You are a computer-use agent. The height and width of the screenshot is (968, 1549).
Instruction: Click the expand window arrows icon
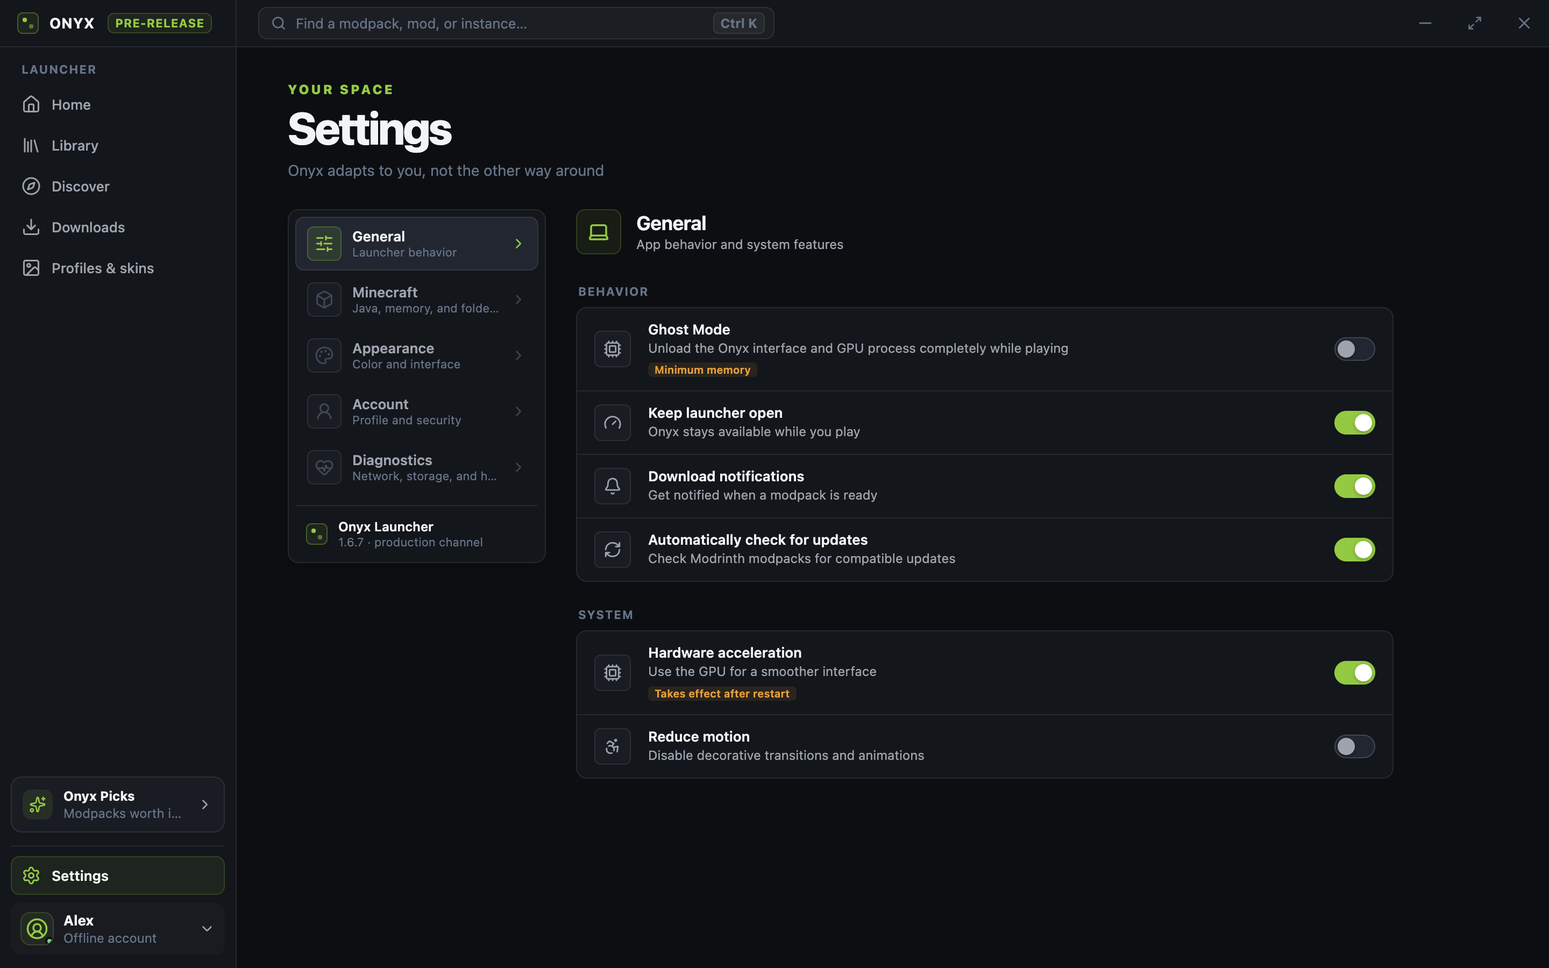(1475, 23)
